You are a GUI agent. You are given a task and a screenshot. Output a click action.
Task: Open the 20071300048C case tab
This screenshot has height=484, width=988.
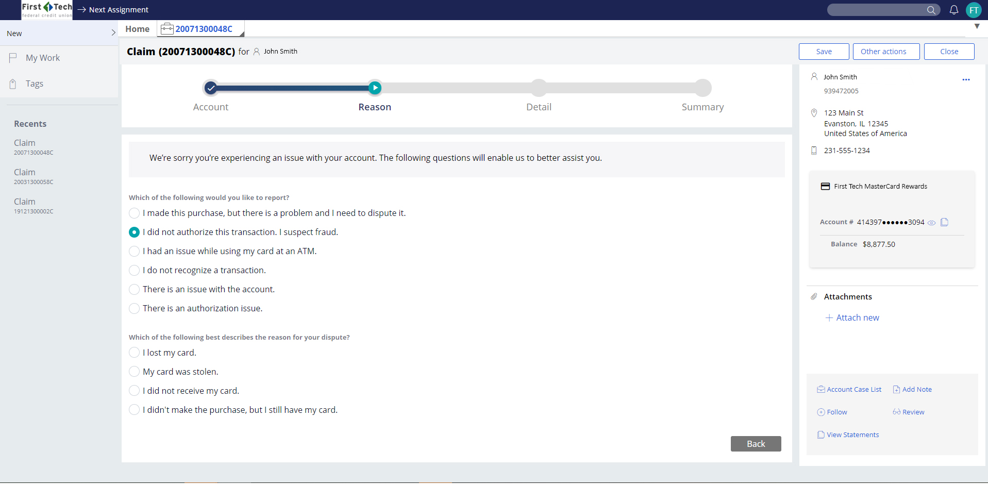(203, 29)
